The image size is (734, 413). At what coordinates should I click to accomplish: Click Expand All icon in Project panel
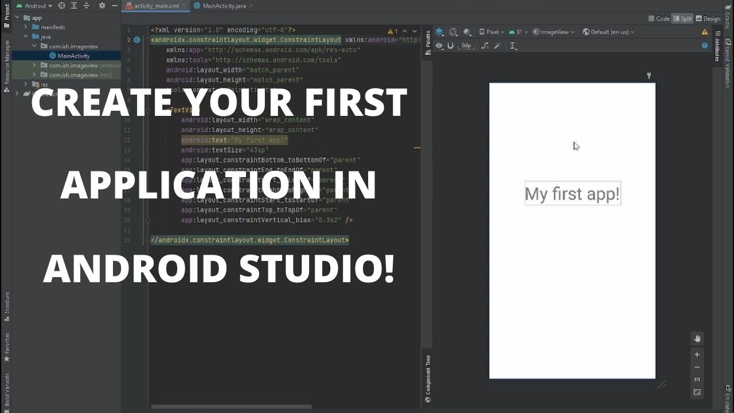tap(74, 6)
